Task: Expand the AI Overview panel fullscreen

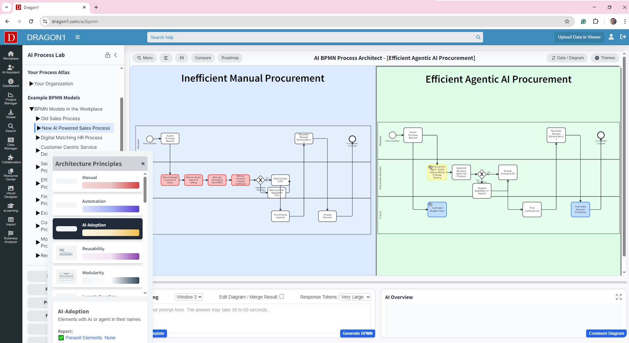Action: [x=618, y=297]
